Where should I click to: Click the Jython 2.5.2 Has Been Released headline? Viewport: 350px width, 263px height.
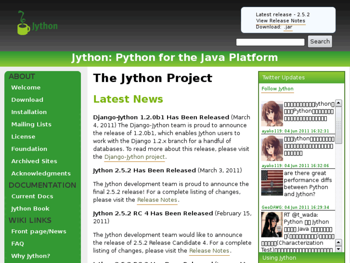coord(144,170)
